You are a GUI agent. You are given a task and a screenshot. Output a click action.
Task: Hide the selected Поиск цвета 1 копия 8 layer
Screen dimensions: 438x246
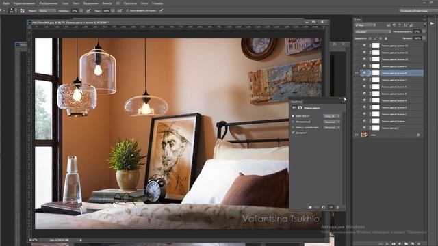(x=356, y=73)
